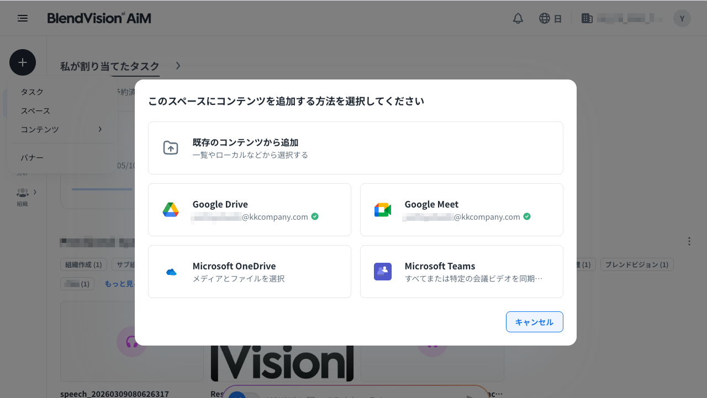Choose the Google Drive option
The height and width of the screenshot is (398, 707).
pyautogui.click(x=250, y=210)
